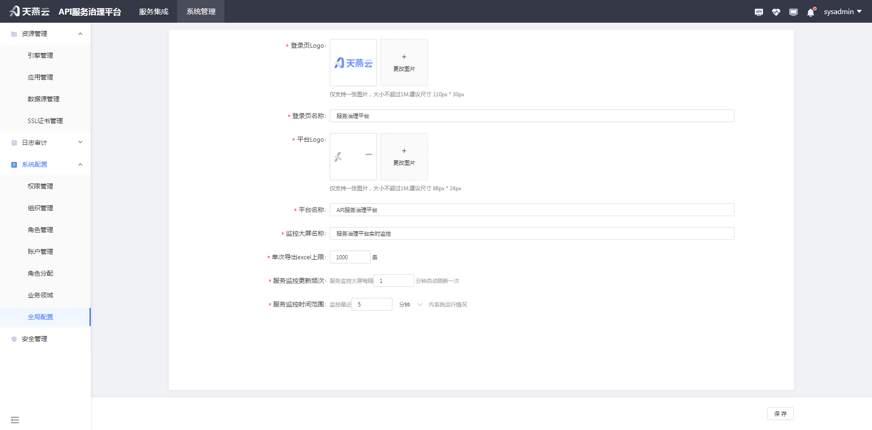The image size is (872, 430).
Task: Expand the 日志审计 section chevron
Action: click(80, 142)
